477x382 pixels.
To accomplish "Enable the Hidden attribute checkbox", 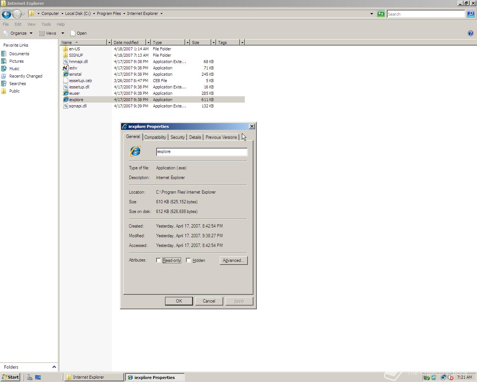I will pyautogui.click(x=188, y=260).
